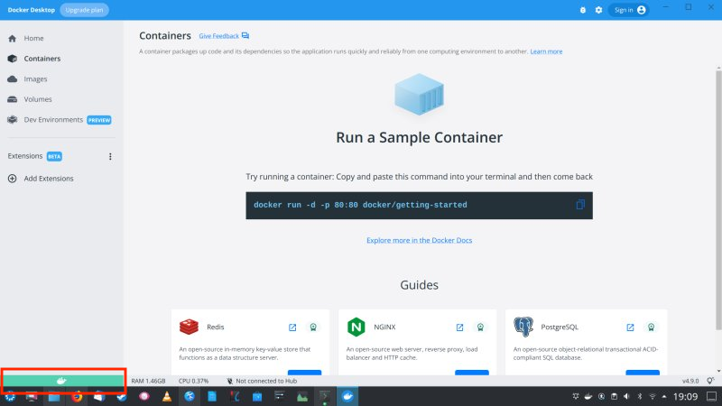Click the Sign in button

pyautogui.click(x=629, y=10)
